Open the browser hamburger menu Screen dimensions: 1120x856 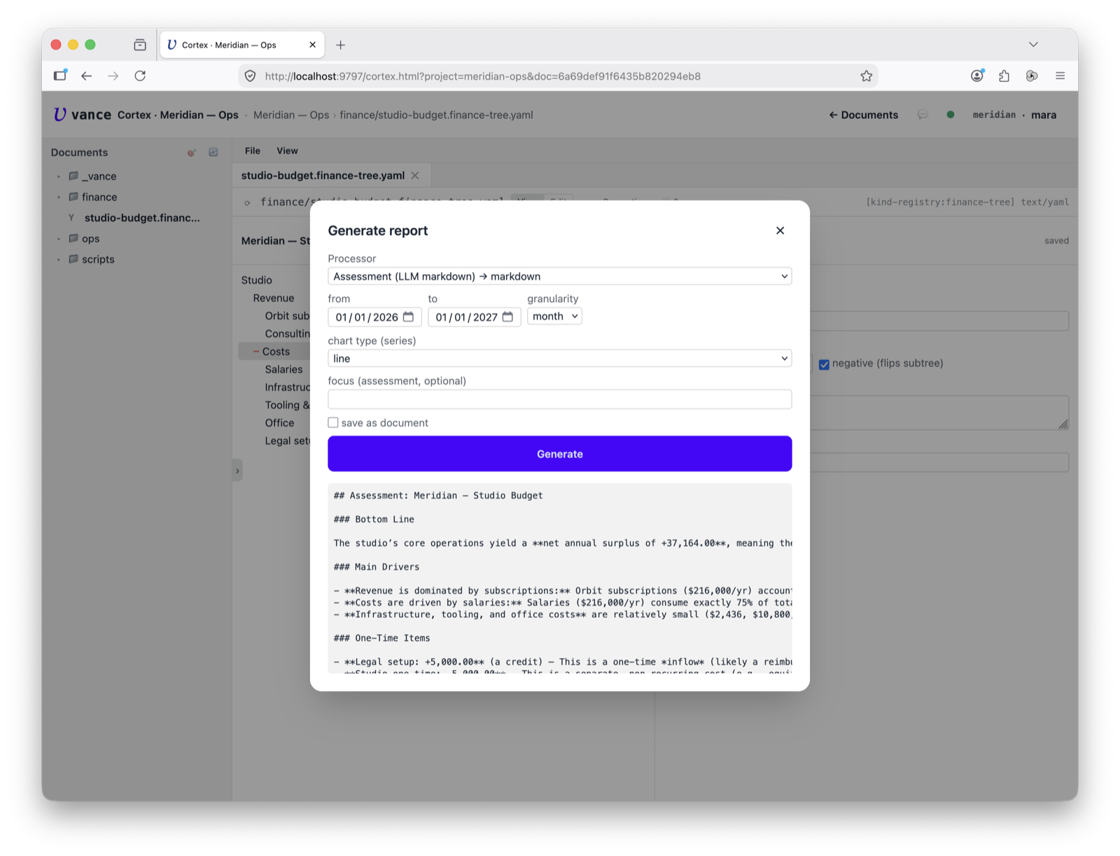click(1060, 76)
